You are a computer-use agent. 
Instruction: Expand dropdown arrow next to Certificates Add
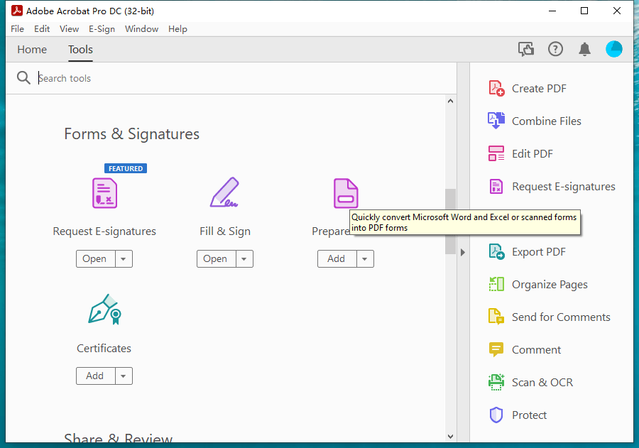click(124, 376)
